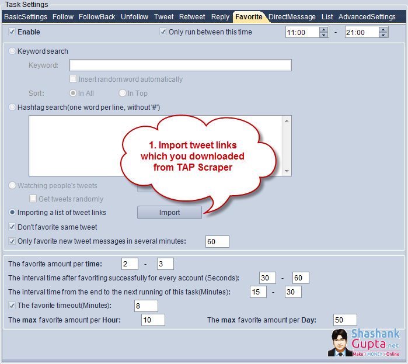Click favorite amount per time maximum field
The image size is (408, 364).
tap(165, 264)
